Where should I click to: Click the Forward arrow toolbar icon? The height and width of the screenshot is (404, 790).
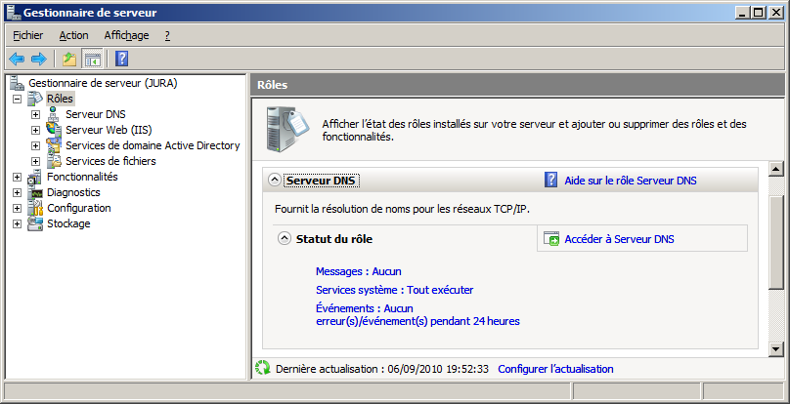pos(39,59)
